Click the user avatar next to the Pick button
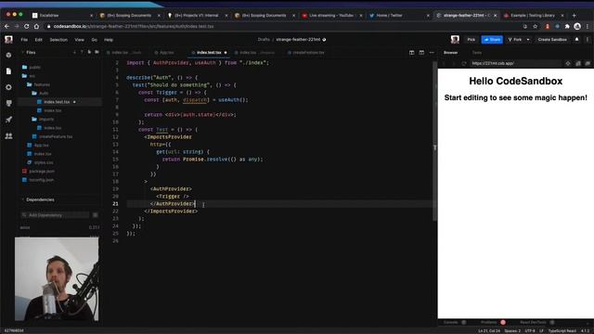Image resolution: width=594 pixels, height=334 pixels. pos(455,39)
